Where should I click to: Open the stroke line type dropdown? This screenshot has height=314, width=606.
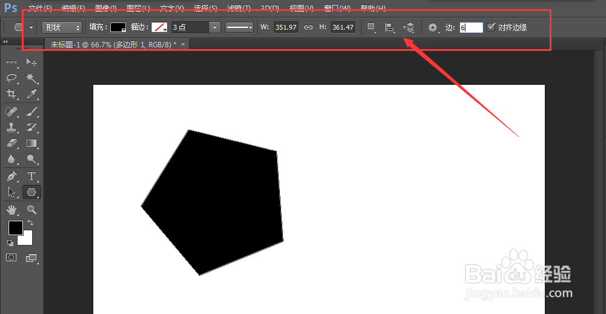[239, 27]
